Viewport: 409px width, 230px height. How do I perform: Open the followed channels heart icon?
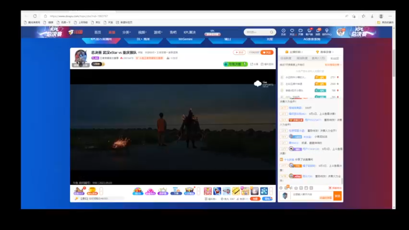click(x=292, y=32)
